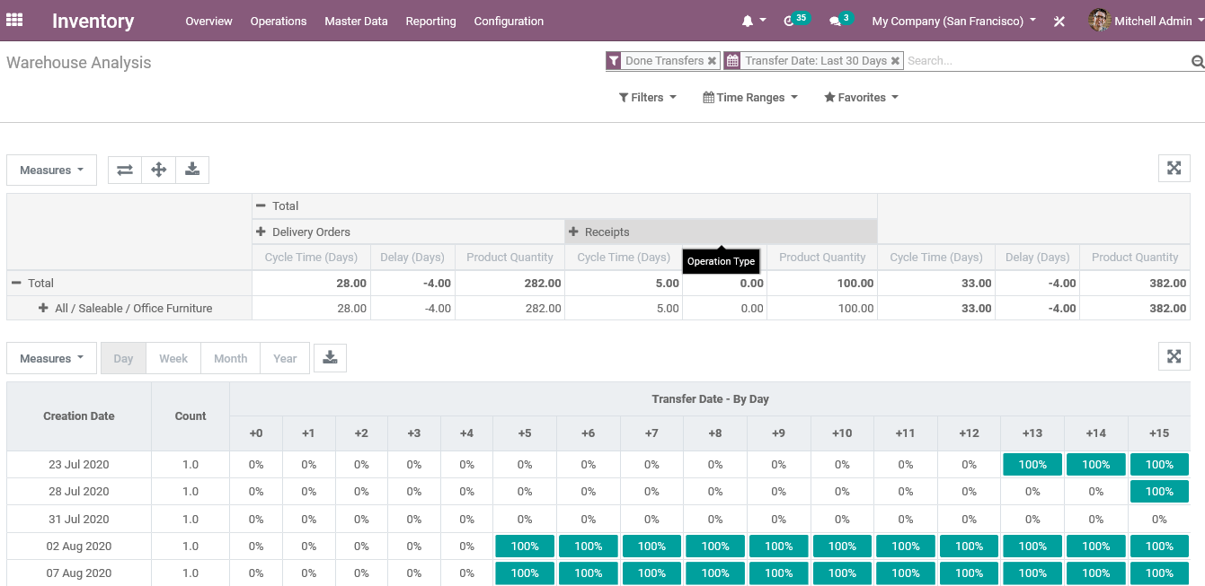Click Mitchell Admin avatar picture

coord(1099,20)
